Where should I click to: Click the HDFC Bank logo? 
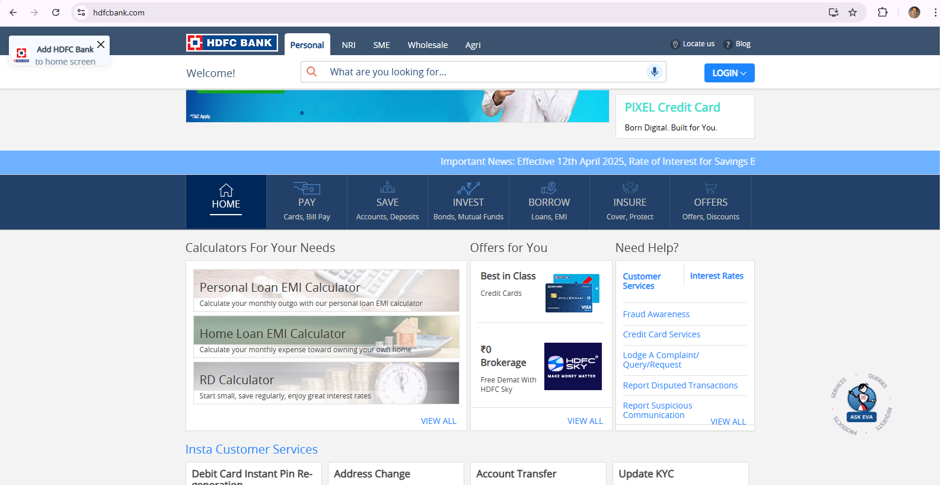tap(232, 43)
